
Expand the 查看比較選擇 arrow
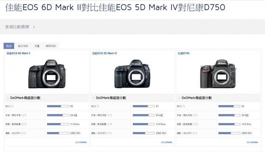click(x=34, y=27)
